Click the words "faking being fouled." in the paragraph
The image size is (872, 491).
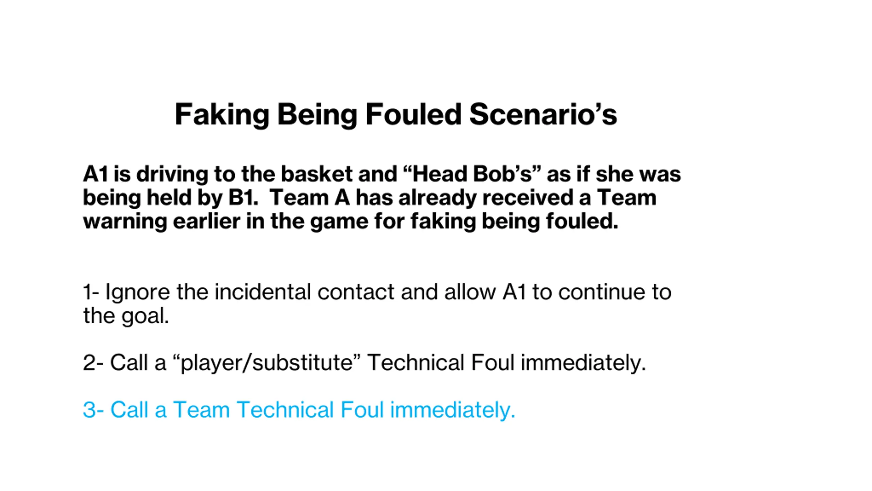pyautogui.click(x=514, y=221)
